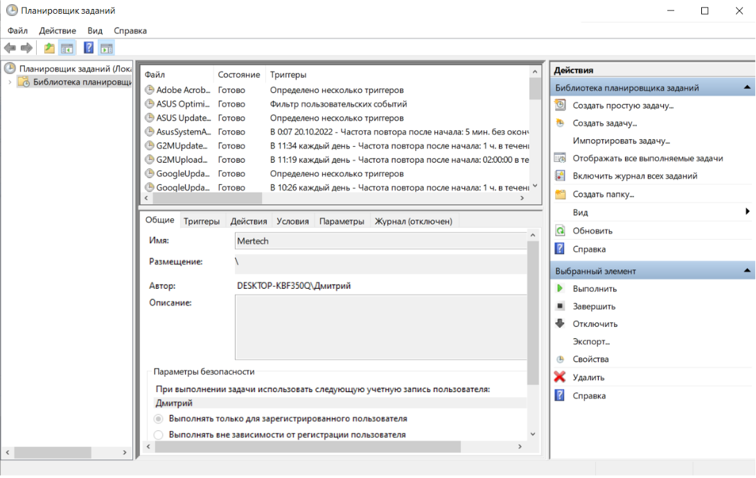This screenshot has height=478, width=756.
Task: Click the Создать простую задачу icon
Action: click(560, 105)
